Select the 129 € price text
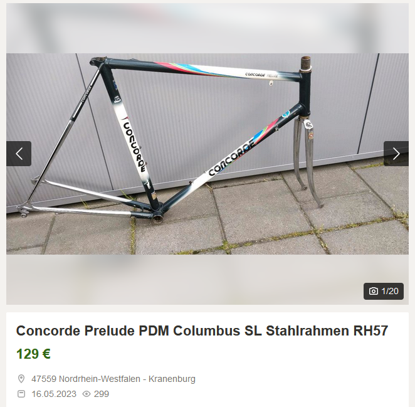Screen dimensions: 415x407 pyautogui.click(x=33, y=354)
